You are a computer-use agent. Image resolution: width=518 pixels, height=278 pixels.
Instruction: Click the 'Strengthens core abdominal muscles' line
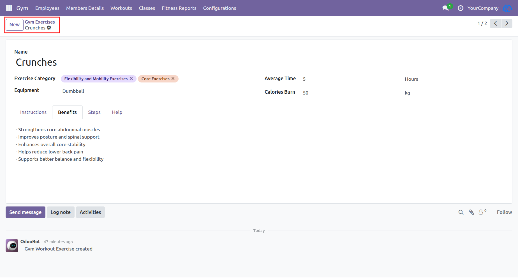58,130
